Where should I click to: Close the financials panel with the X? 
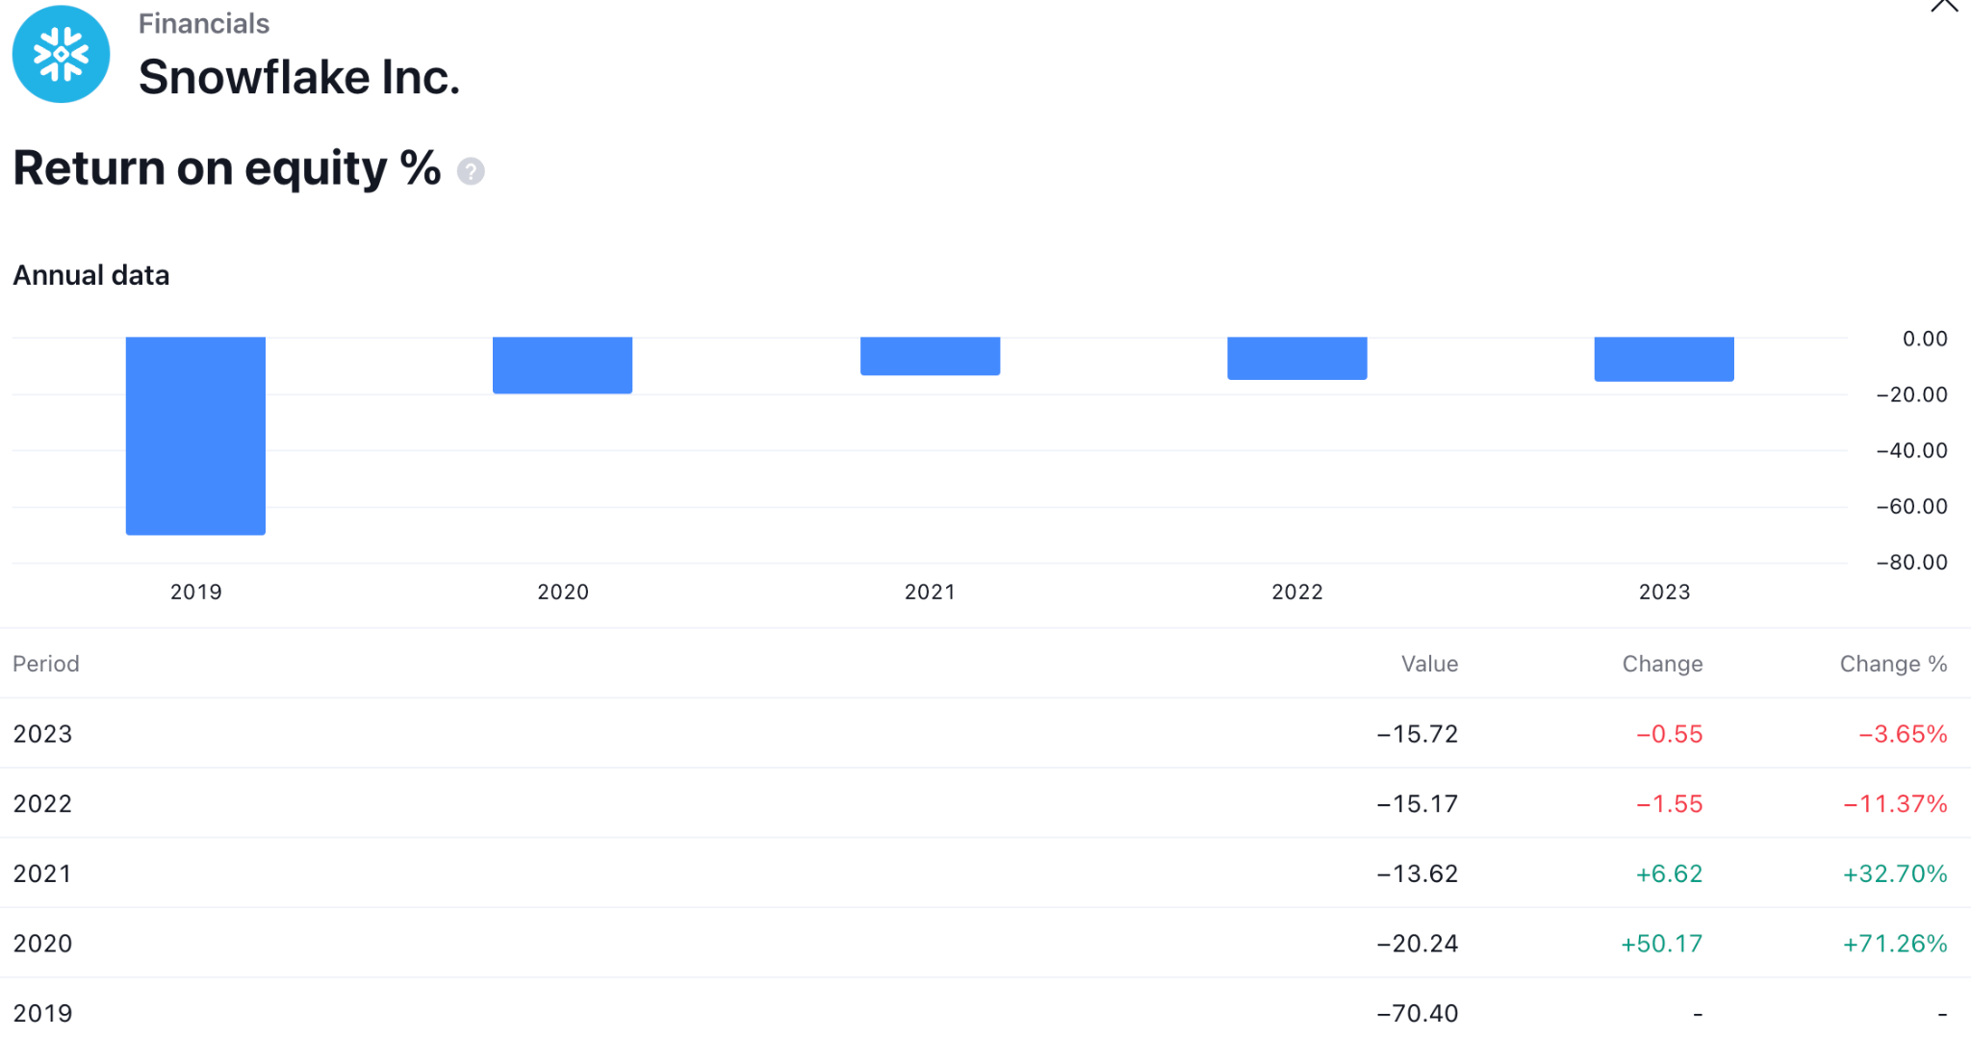1944,6
